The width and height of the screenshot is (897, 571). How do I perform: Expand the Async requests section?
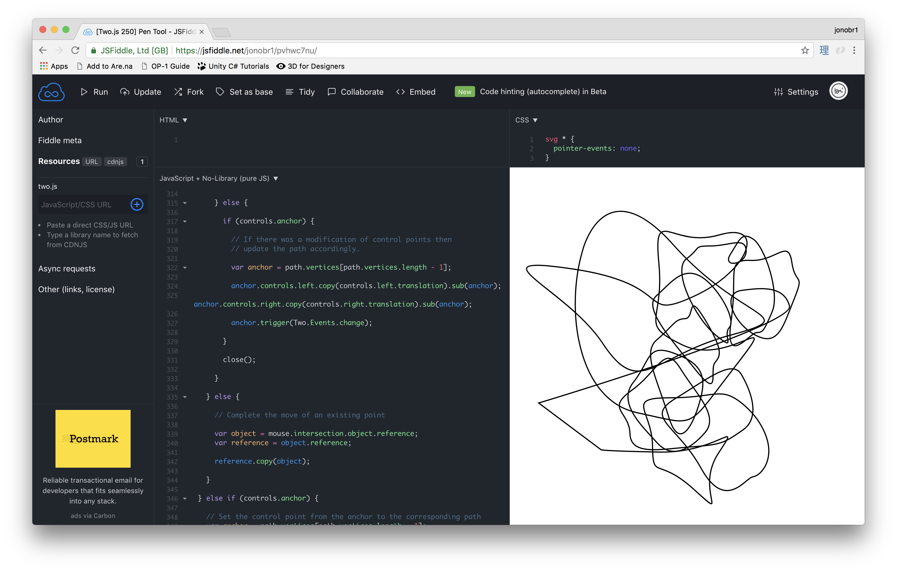click(67, 269)
